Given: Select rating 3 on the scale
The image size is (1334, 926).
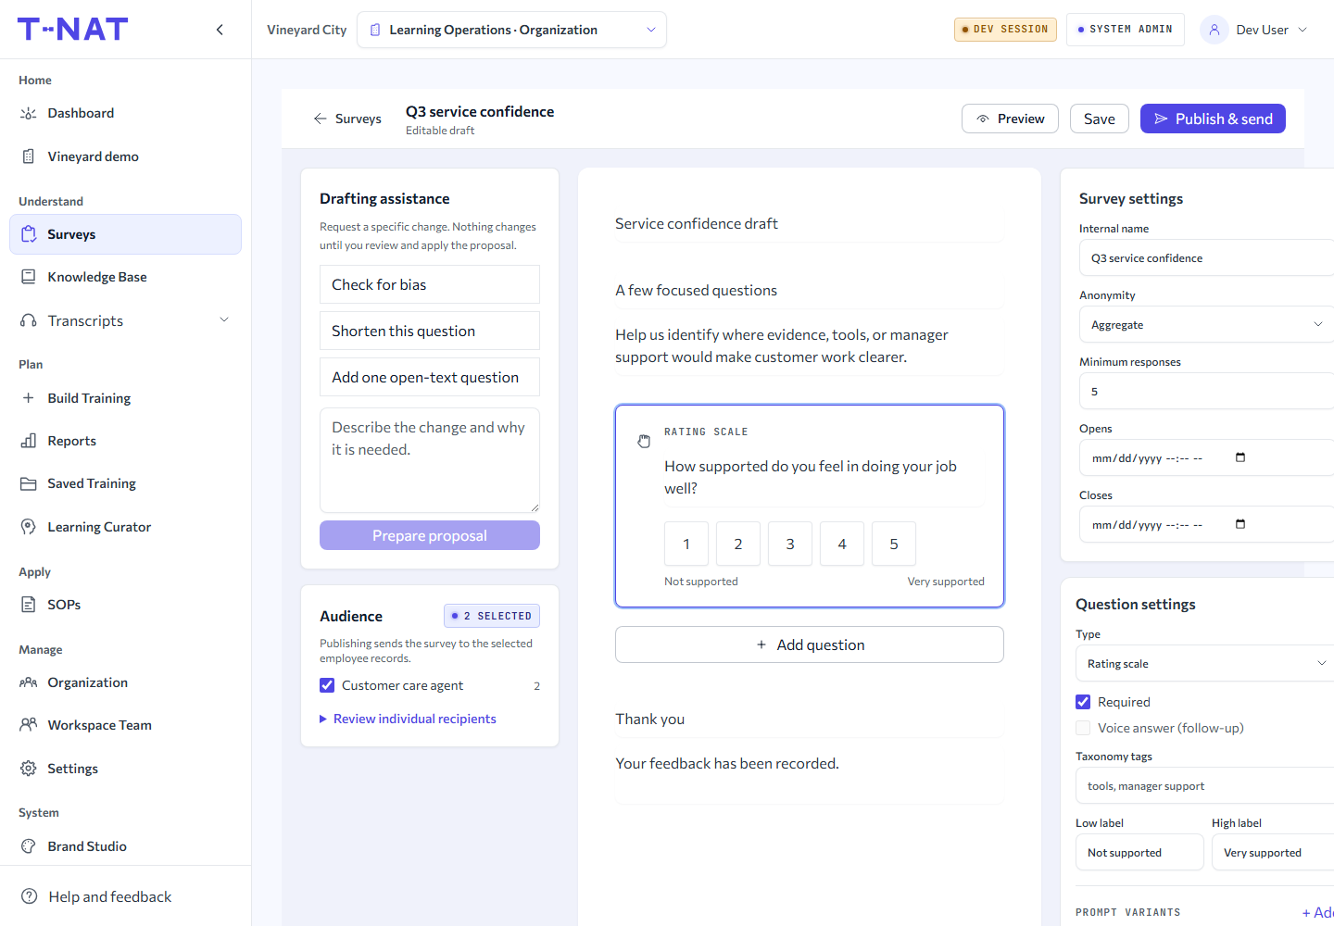Looking at the screenshot, I should (790, 544).
